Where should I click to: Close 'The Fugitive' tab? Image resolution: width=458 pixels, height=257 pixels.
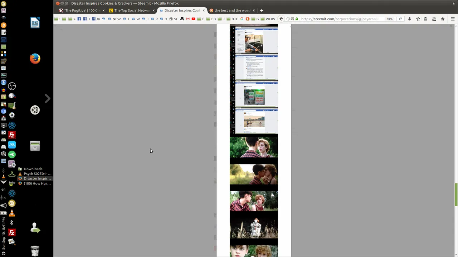pos(103,10)
